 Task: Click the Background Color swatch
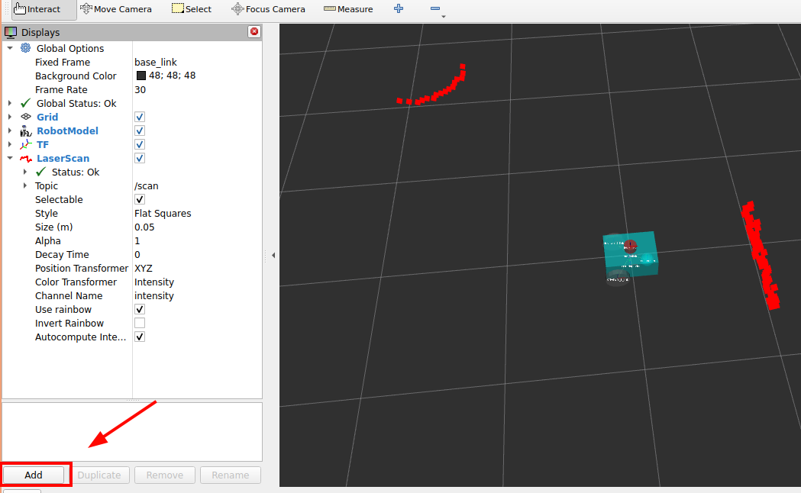pos(141,76)
